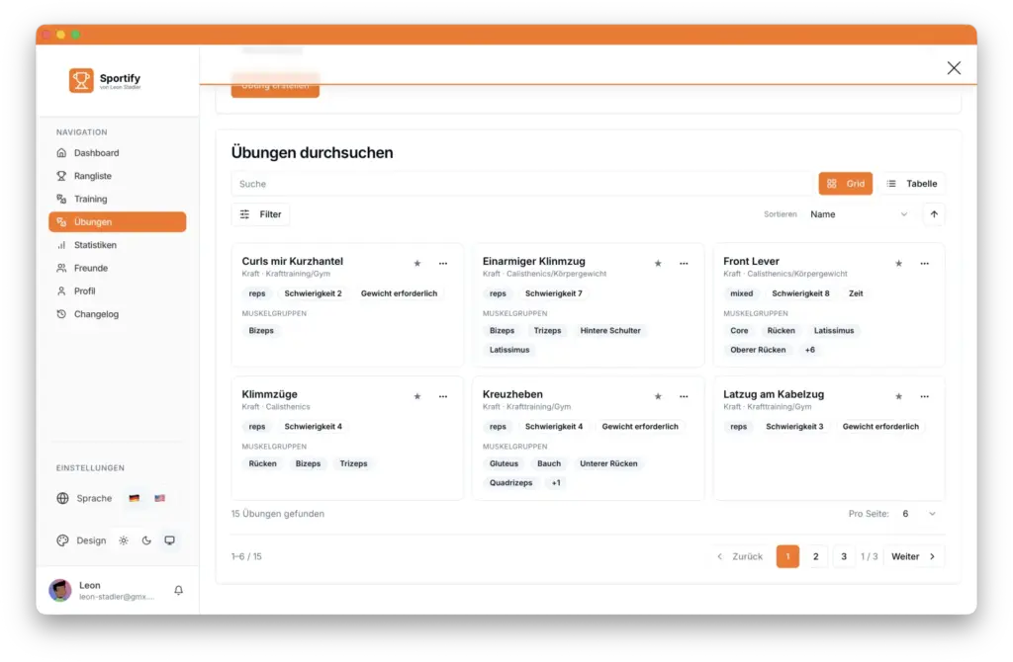
Task: Enable dark mode moon design
Action: click(146, 540)
